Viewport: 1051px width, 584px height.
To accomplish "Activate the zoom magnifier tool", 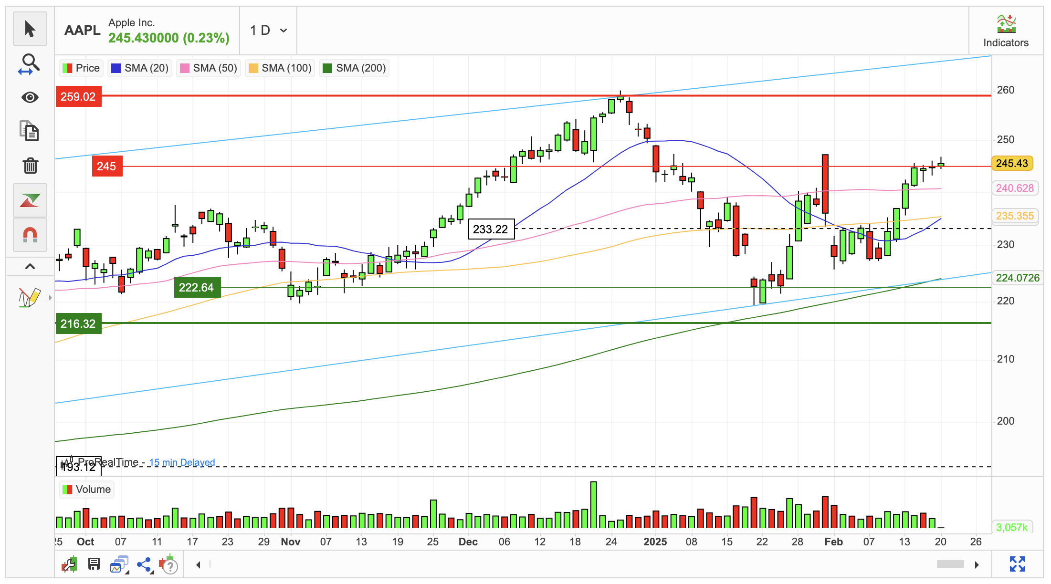I will pos(30,64).
